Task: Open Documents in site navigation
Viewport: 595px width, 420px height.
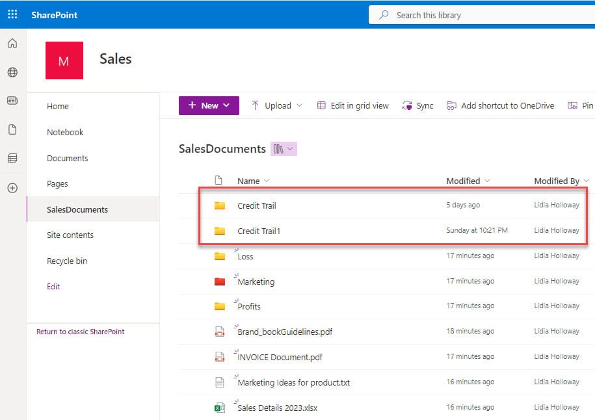Action: pyautogui.click(x=67, y=158)
